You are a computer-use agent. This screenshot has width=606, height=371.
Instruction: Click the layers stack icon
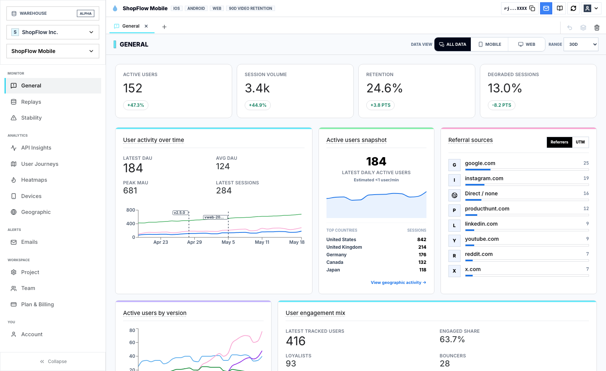[x=583, y=28]
